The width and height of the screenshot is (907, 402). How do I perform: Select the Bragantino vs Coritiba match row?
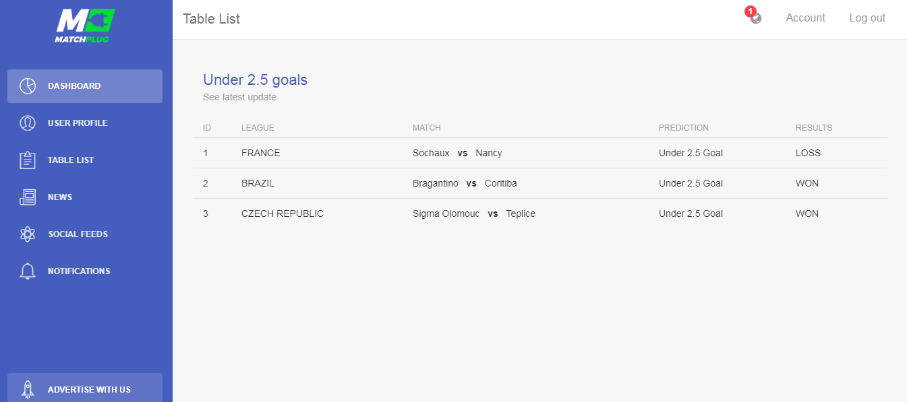[x=539, y=183]
